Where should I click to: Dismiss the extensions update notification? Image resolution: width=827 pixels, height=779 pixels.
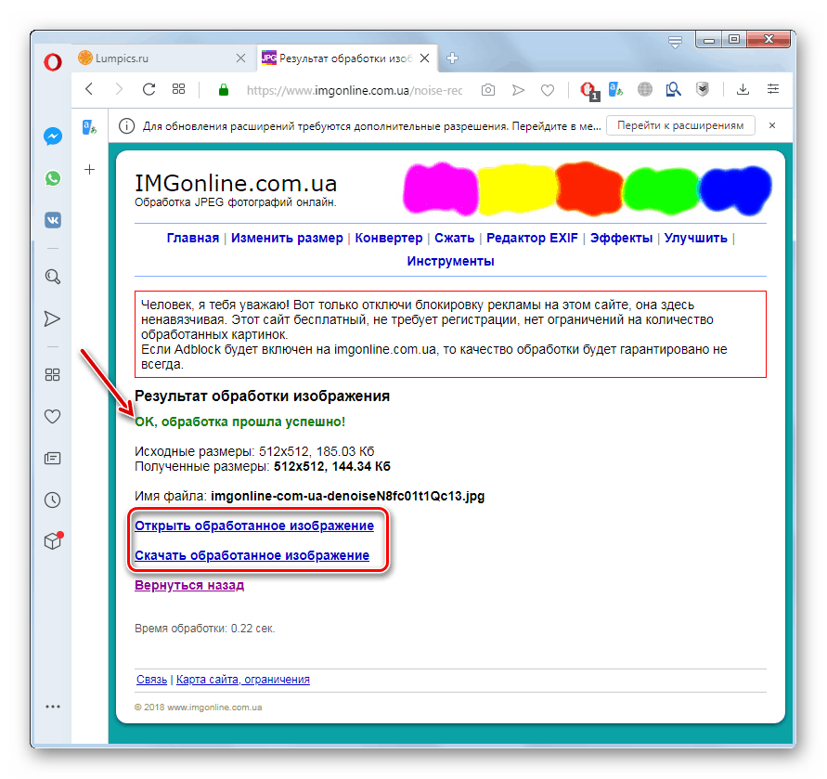tap(772, 125)
